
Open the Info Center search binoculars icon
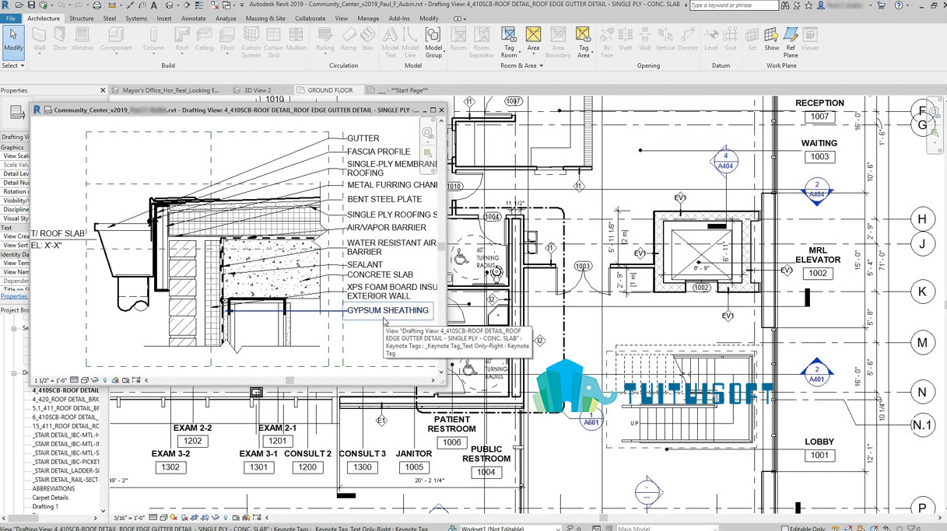[785, 5]
